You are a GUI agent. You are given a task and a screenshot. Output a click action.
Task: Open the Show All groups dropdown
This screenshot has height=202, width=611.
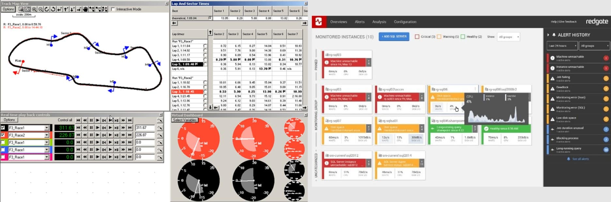click(x=508, y=37)
